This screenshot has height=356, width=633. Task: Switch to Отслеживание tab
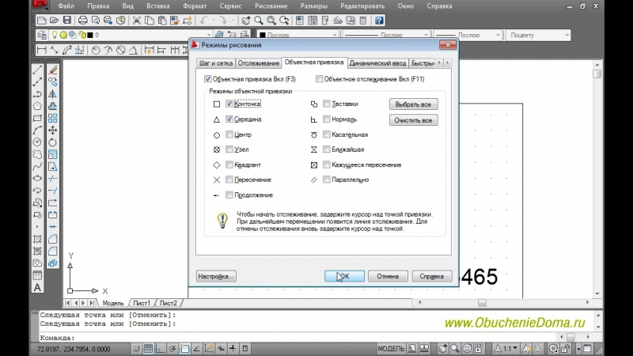click(259, 63)
